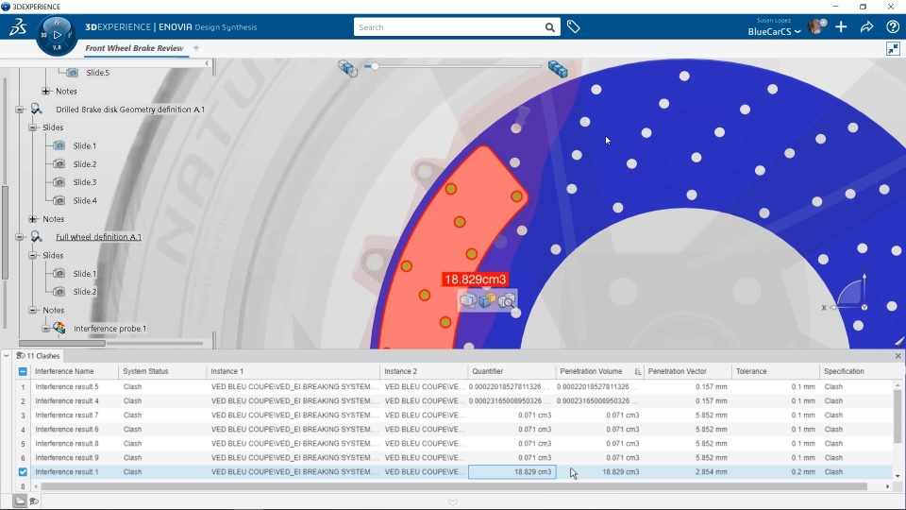
Task: Toggle the select-all checkbox in clash table header
Action: (x=23, y=372)
